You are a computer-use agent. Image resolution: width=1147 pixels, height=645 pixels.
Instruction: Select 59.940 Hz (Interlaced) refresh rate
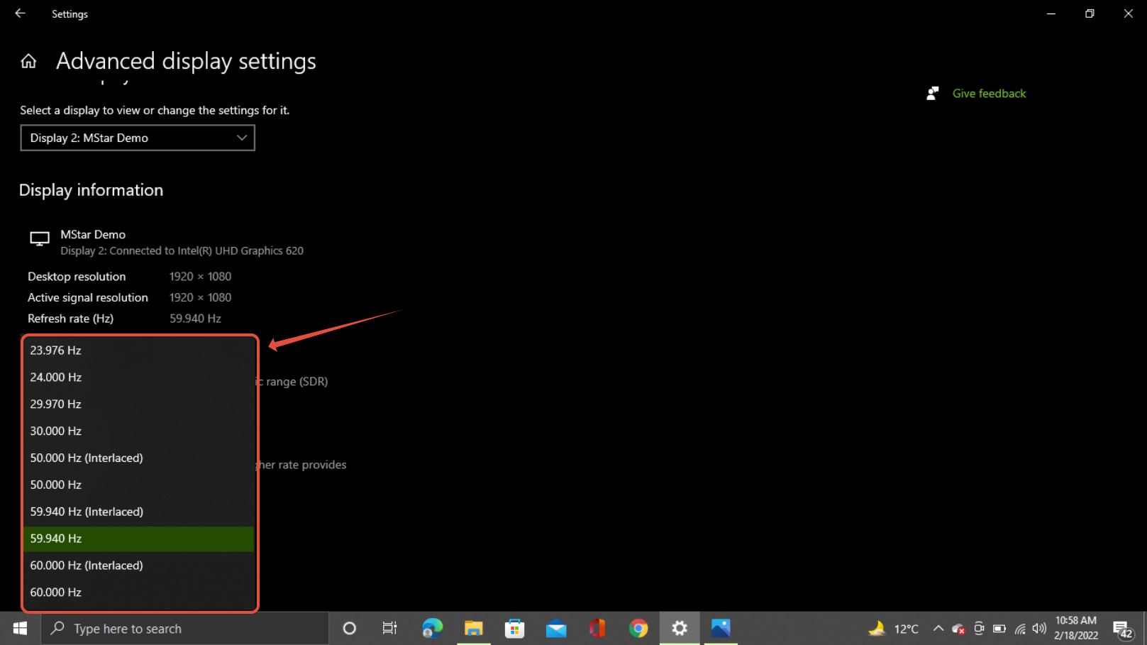click(139, 512)
